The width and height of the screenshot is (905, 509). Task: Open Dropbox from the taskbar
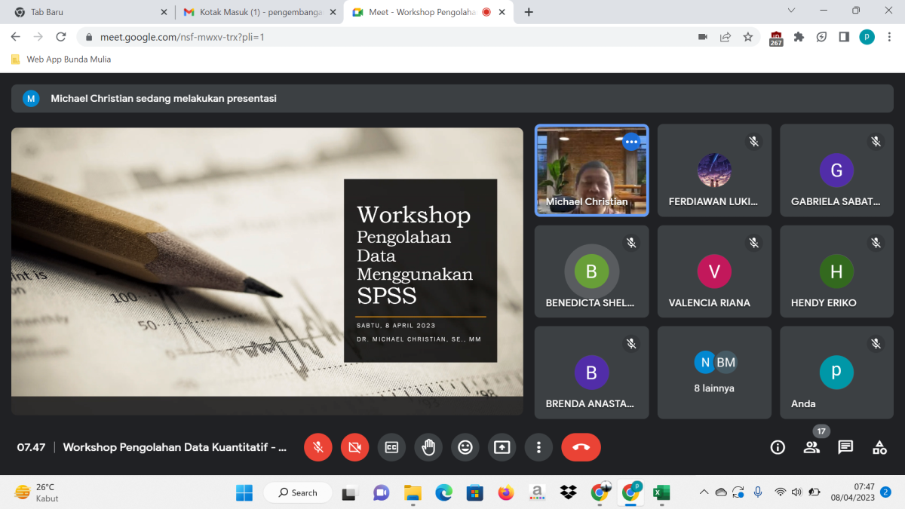tap(569, 492)
